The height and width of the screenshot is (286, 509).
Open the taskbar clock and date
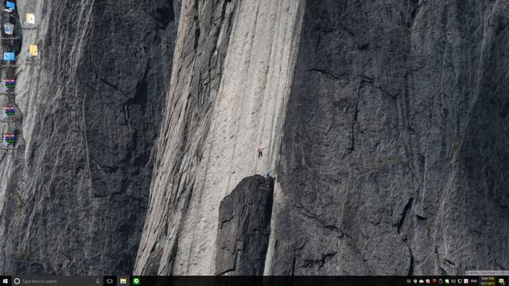click(x=488, y=281)
